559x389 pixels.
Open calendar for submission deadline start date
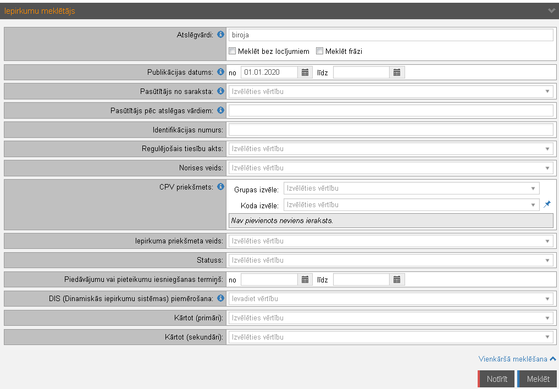point(305,280)
